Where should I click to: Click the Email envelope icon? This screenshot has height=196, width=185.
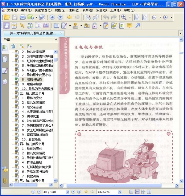pos(31,17)
